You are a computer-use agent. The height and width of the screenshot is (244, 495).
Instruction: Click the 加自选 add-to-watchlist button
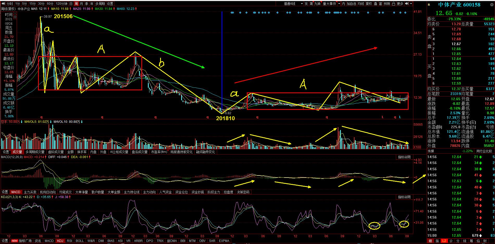pyautogui.click(x=351, y=4)
